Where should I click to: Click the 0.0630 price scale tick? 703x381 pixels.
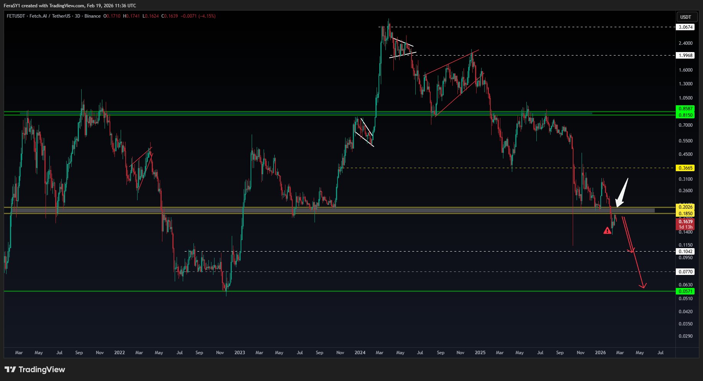coord(685,285)
